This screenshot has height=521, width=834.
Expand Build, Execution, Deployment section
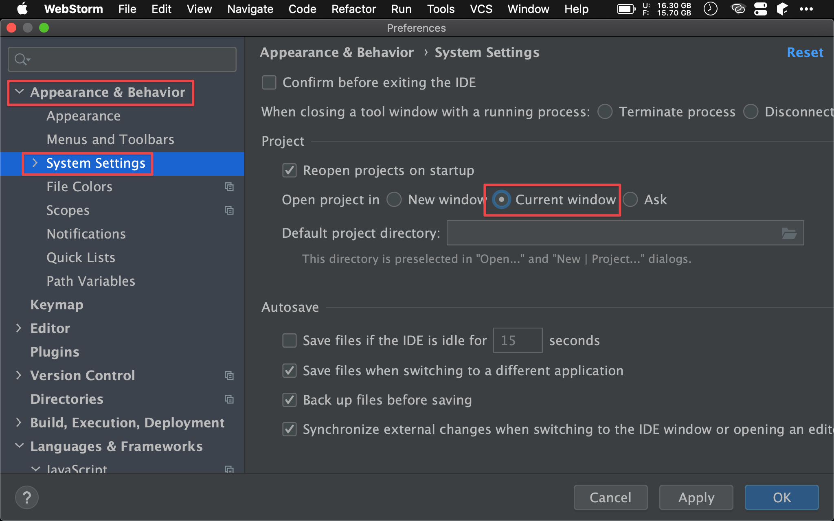19,423
